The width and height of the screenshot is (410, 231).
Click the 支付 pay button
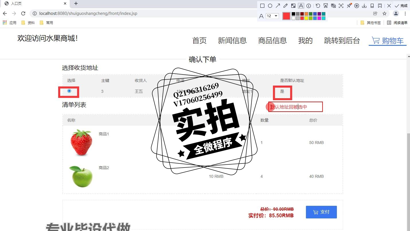321,212
